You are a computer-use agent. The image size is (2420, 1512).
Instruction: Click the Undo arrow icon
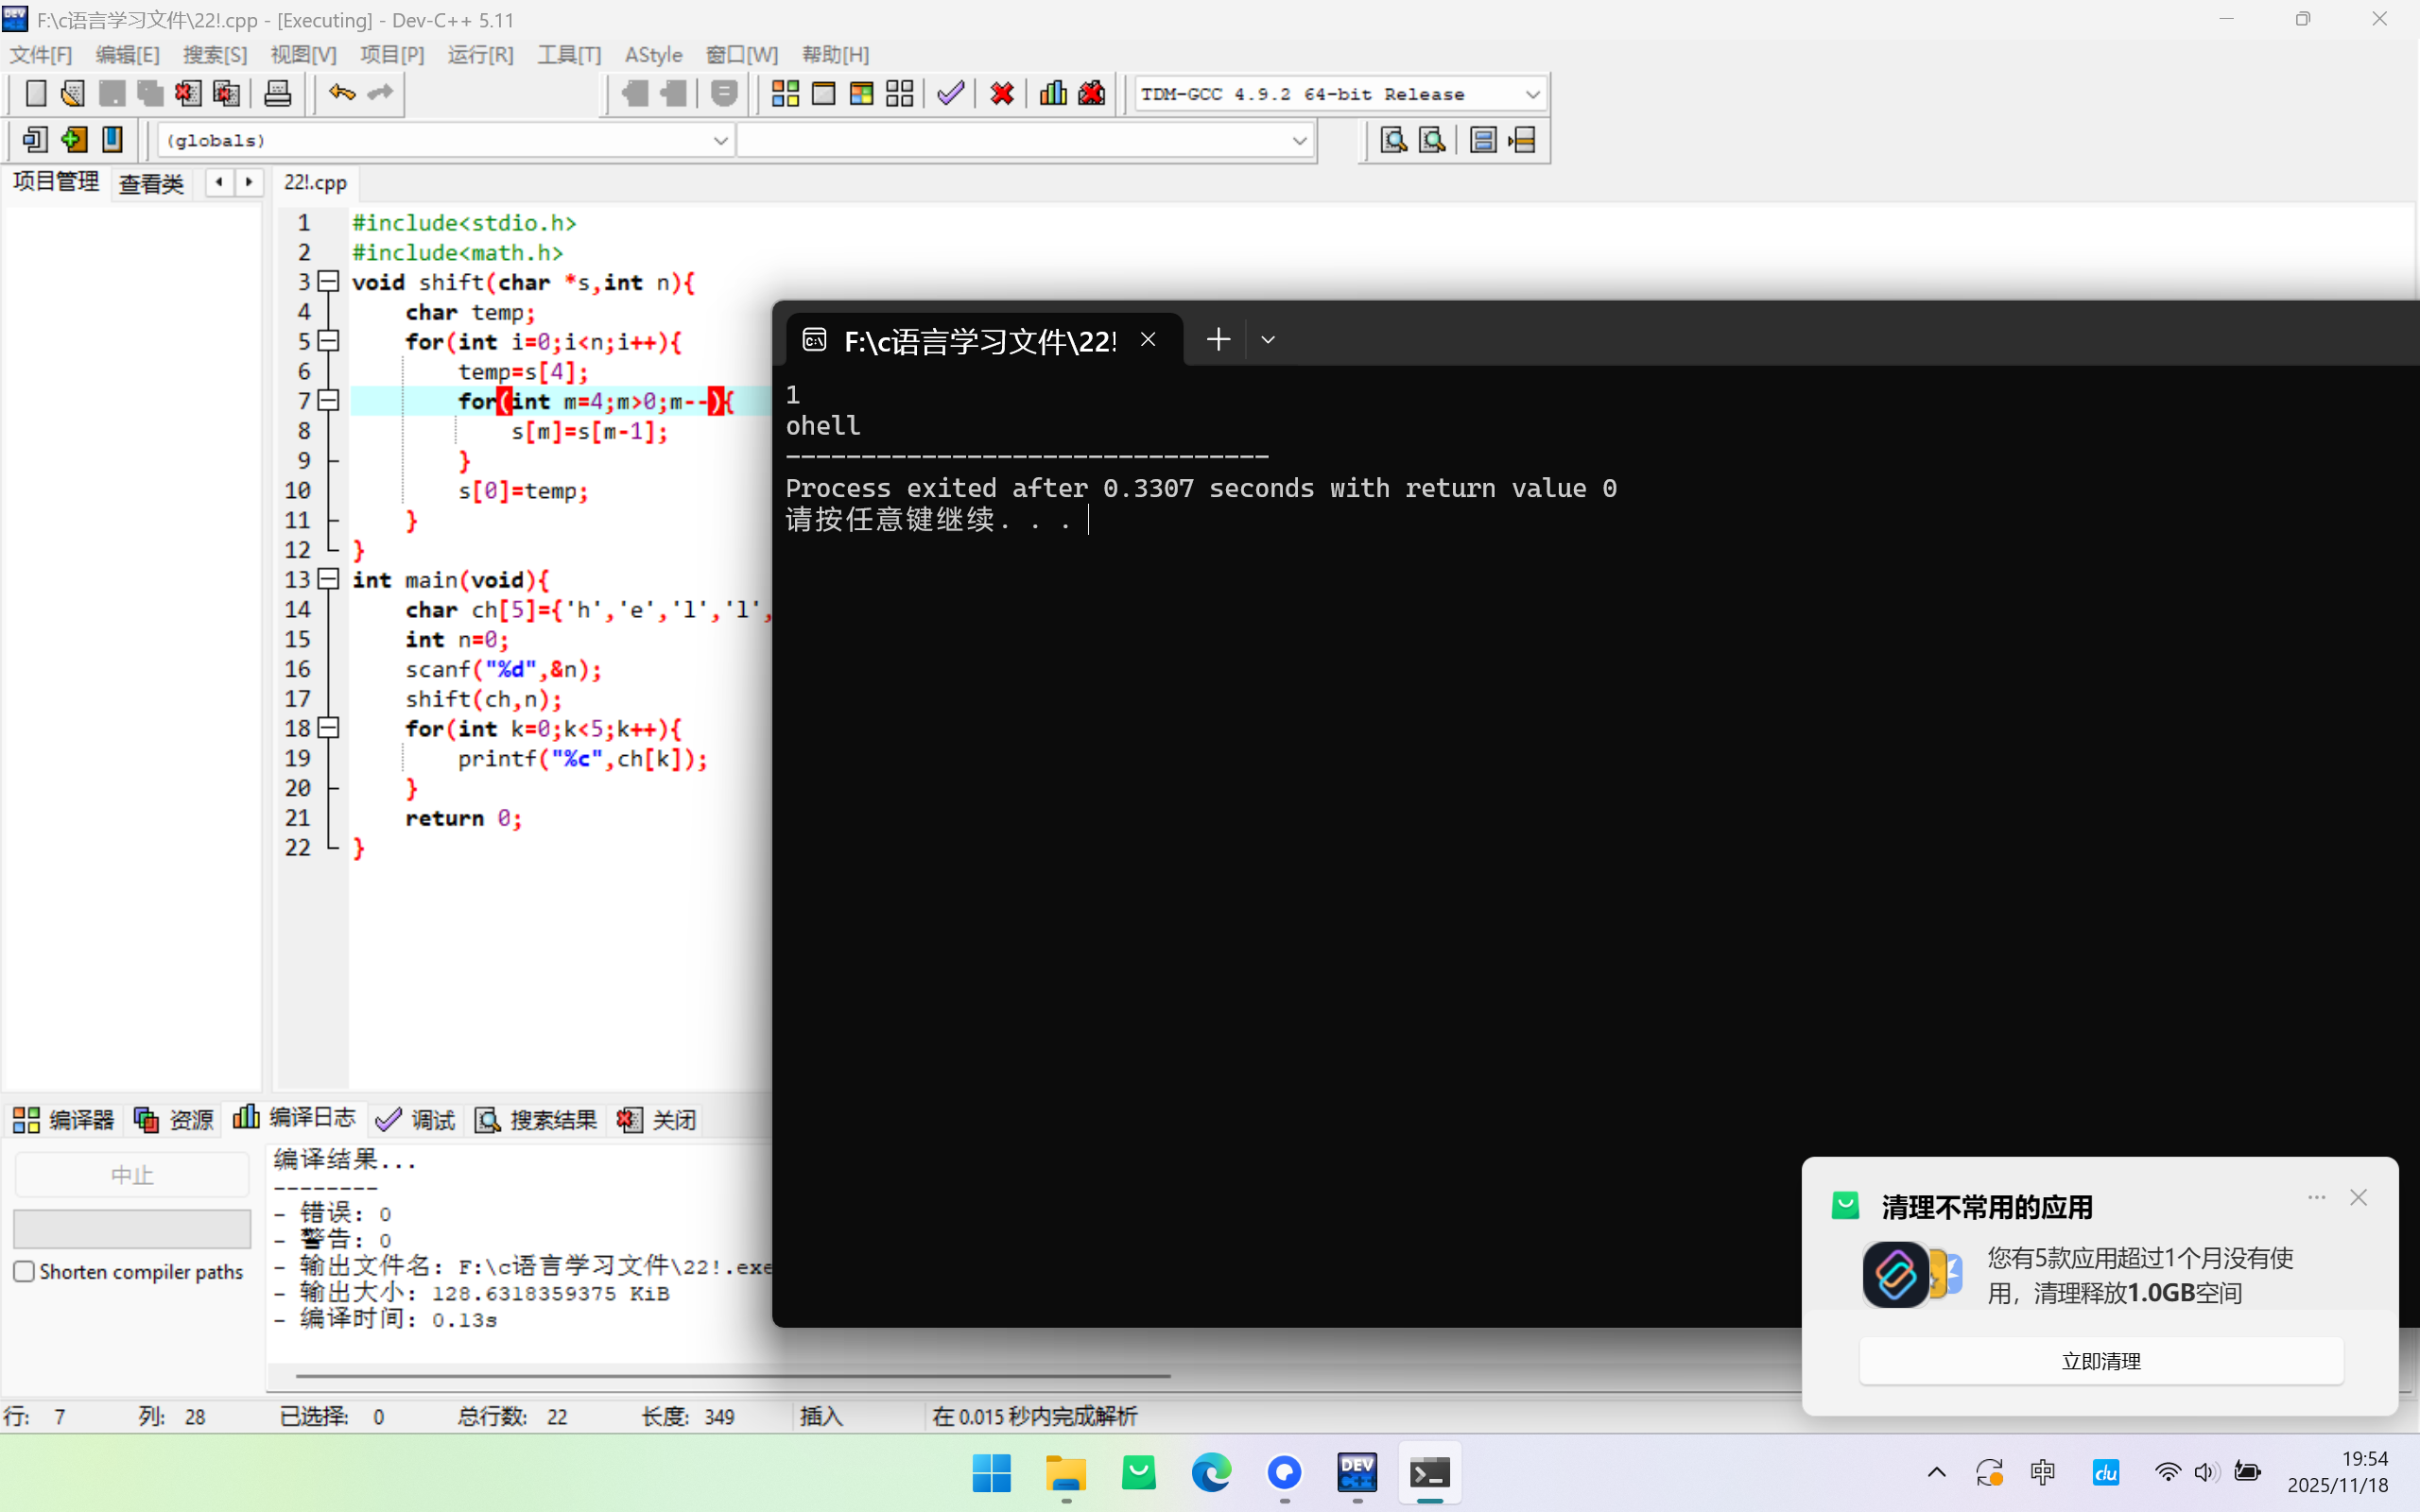click(342, 94)
